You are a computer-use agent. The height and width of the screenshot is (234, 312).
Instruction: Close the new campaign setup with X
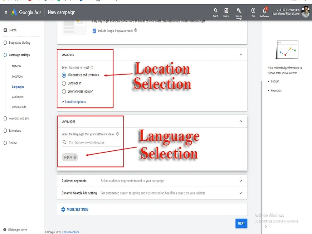(x=6, y=12)
